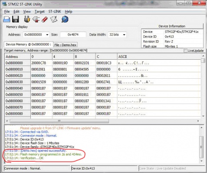Click the log panel scroll up arrow
207x173 pixels.
[201, 128]
